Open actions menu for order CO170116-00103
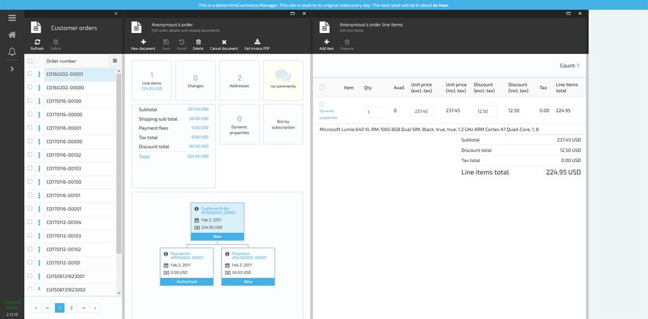Screen dimensions: 648x319 coord(39,168)
